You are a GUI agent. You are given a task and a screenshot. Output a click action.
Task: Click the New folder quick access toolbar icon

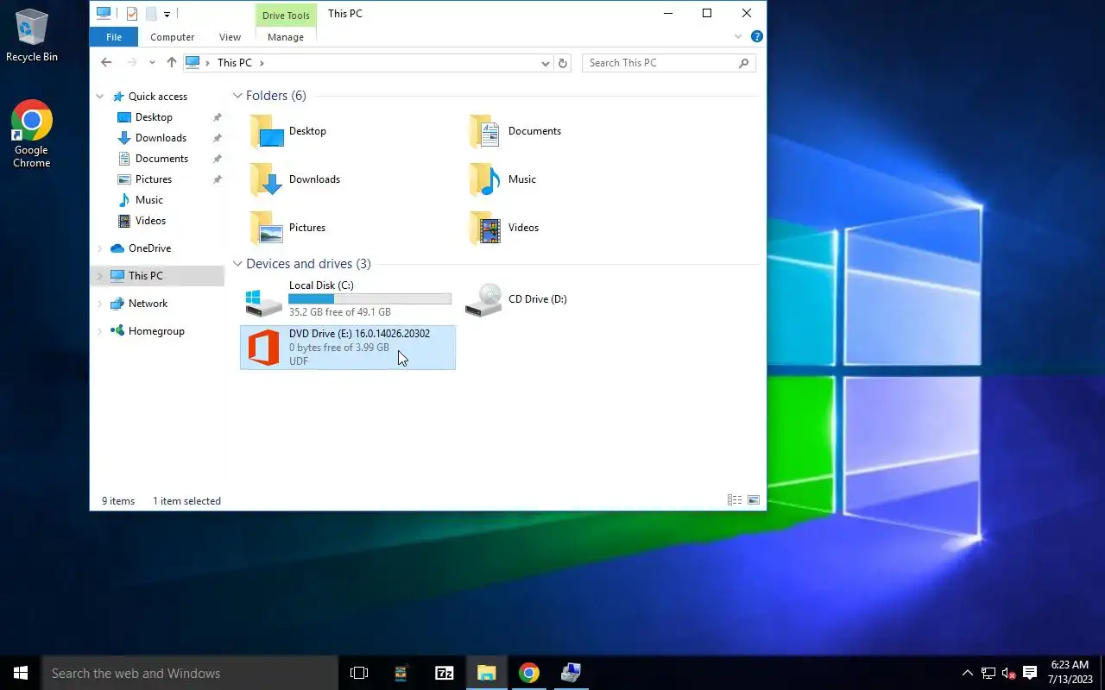[x=151, y=14]
